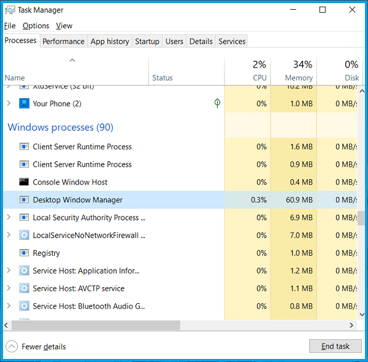Click the Service Host: AVCTP service gear icon
Viewport: 368px width, 362px height.
point(24,288)
